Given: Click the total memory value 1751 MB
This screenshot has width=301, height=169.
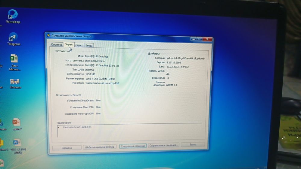Looking at the screenshot, I should point(90,74).
